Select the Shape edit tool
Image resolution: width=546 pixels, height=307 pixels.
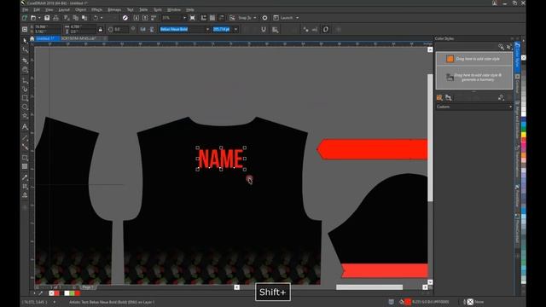(x=25, y=50)
